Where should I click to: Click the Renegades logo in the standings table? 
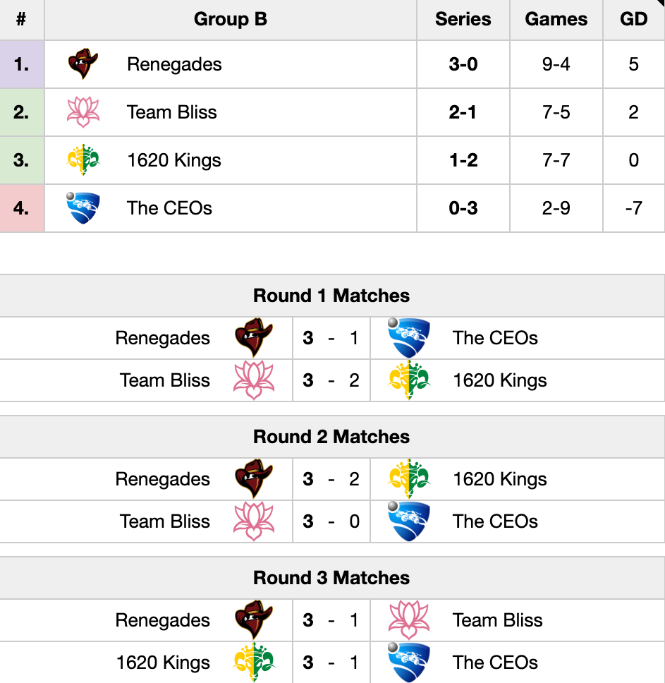coord(83,64)
